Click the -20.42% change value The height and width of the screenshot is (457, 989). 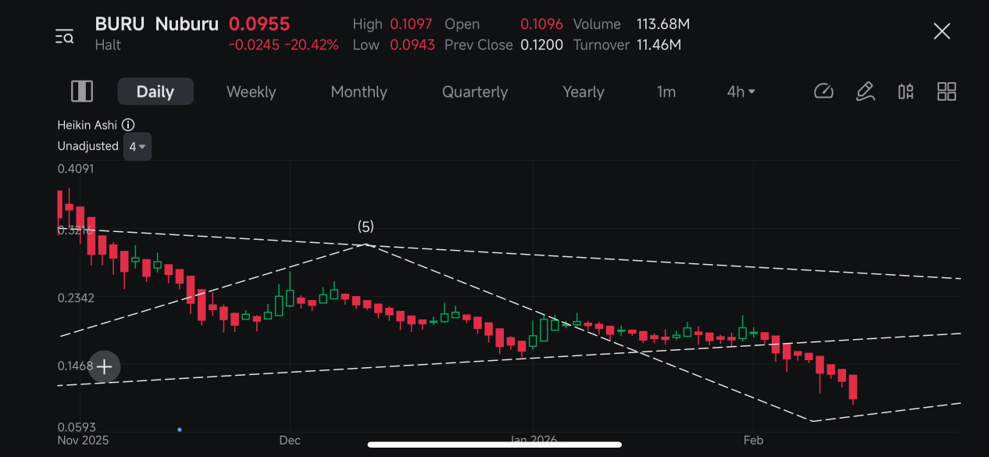tap(312, 45)
